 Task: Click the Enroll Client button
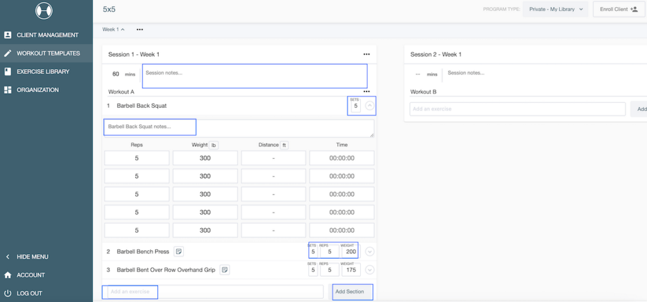(x=618, y=9)
